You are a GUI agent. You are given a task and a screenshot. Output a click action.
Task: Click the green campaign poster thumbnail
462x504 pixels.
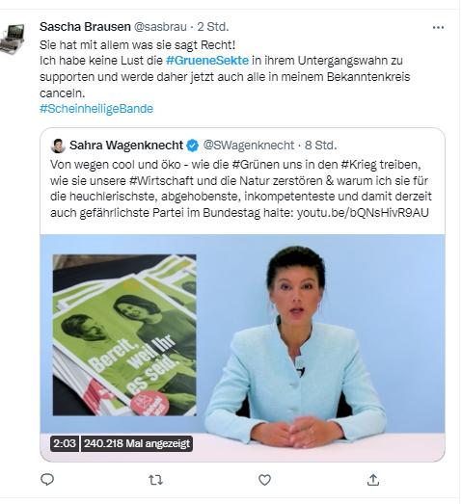124,335
